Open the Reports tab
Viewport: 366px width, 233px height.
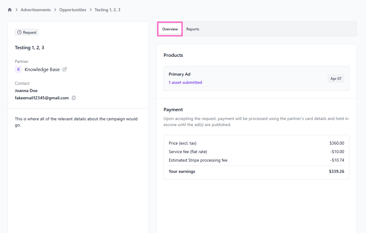193,29
